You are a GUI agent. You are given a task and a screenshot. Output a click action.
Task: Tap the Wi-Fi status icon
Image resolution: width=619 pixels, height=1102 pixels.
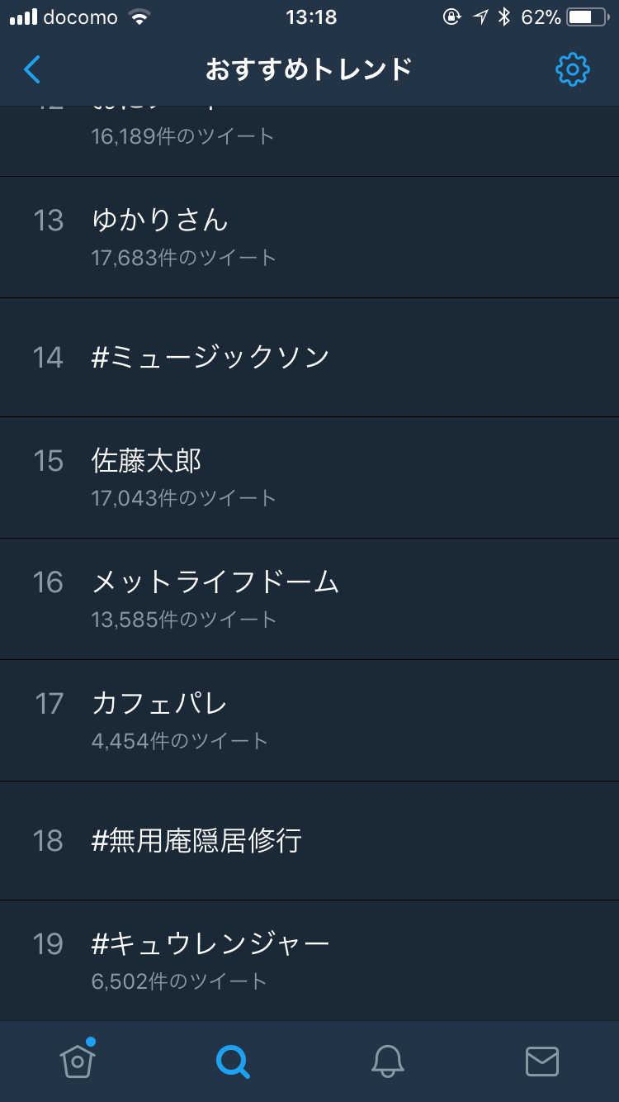140,17
